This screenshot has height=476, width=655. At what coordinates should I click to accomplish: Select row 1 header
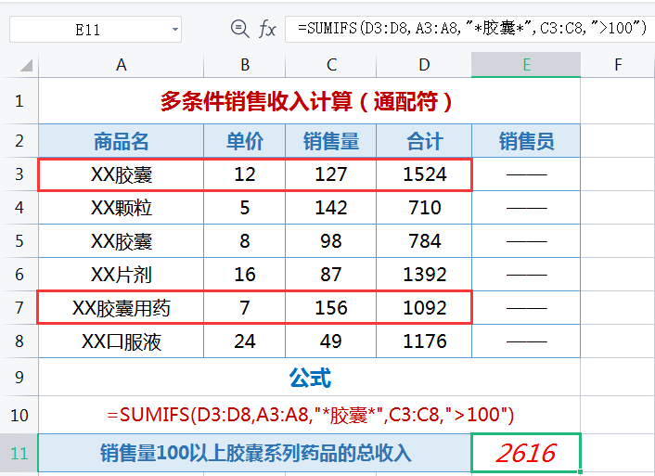pyautogui.click(x=19, y=101)
